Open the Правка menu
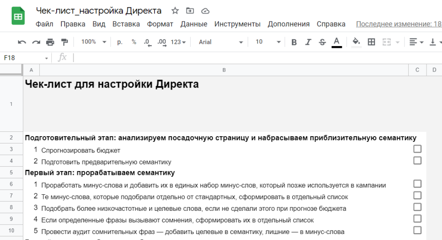 pyautogui.click(x=73, y=24)
